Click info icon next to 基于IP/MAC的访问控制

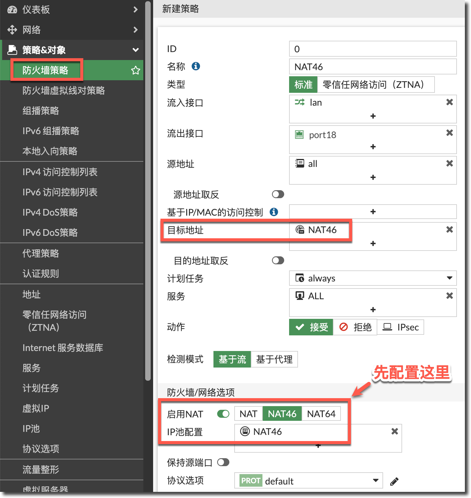(x=274, y=212)
